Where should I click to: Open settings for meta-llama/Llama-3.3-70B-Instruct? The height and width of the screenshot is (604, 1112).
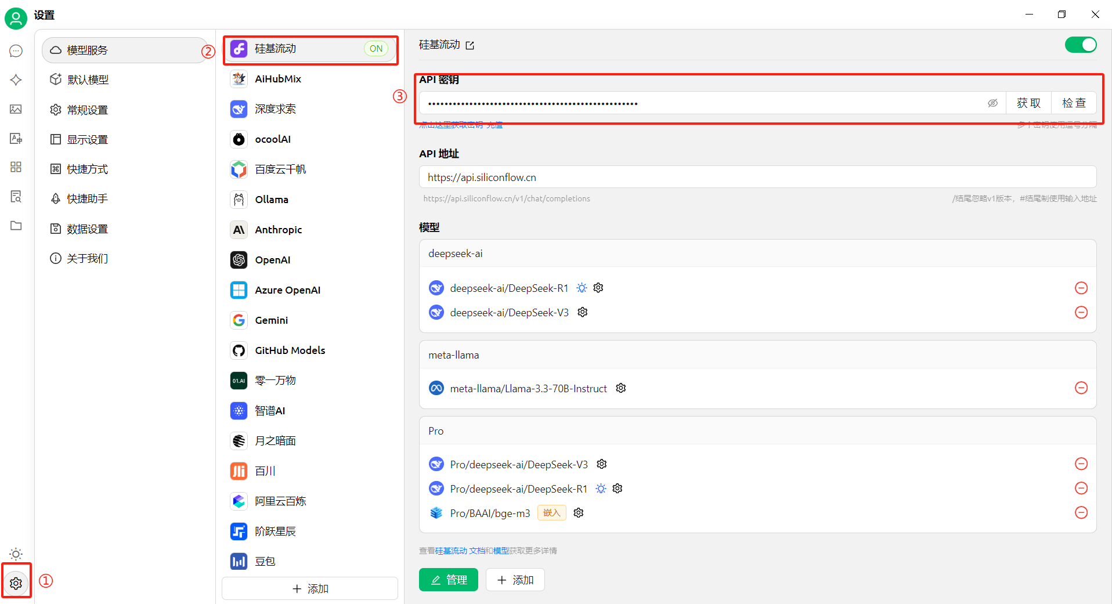621,388
